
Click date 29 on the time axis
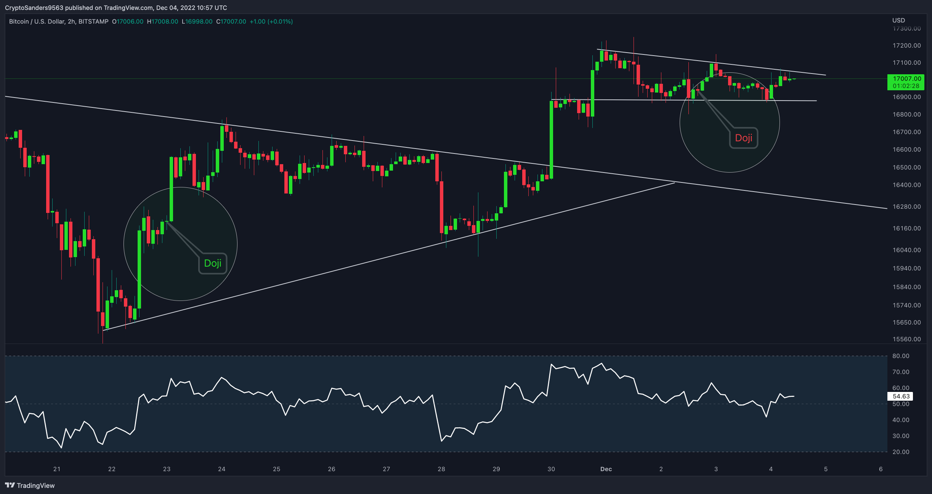tap(496, 469)
